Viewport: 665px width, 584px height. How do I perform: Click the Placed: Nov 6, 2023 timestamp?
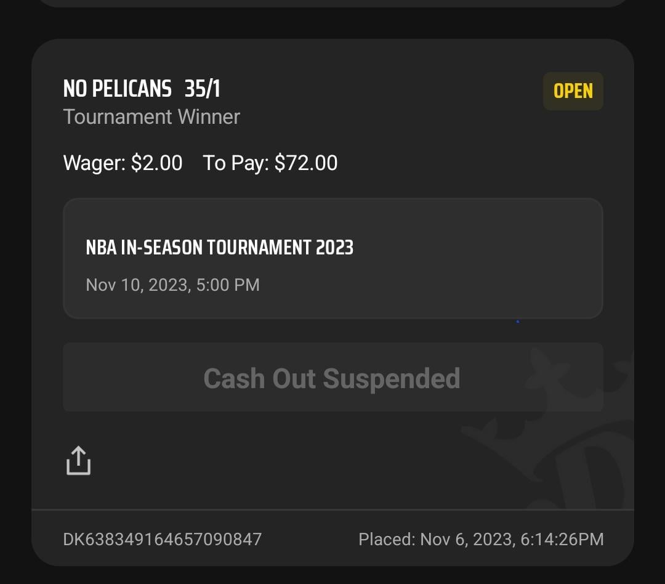coord(481,540)
